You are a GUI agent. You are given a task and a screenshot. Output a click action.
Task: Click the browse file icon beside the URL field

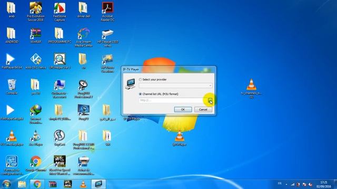pyautogui.click(x=210, y=100)
